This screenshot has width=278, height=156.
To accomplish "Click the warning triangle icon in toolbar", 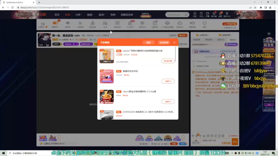I will coord(92,23).
